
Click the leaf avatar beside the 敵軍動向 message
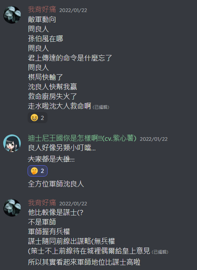12,15
